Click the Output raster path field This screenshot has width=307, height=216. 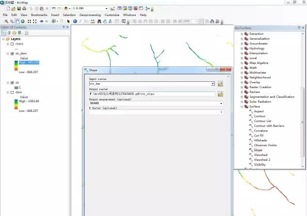click(152, 94)
